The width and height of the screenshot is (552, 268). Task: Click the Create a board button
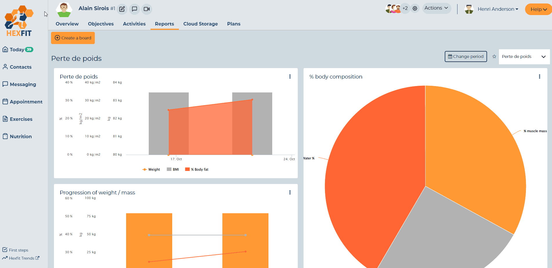click(73, 38)
